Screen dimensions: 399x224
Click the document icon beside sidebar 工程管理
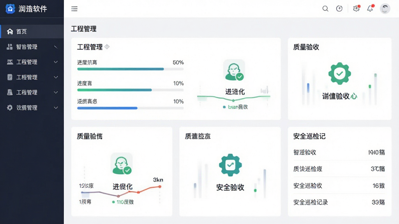point(10,77)
